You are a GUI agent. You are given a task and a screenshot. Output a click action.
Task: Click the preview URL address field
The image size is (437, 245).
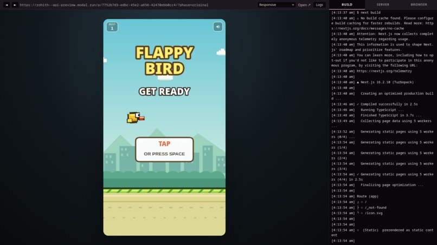click(114, 5)
